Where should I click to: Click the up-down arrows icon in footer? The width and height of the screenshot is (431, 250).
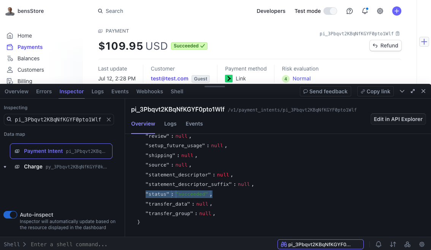(x=393, y=244)
